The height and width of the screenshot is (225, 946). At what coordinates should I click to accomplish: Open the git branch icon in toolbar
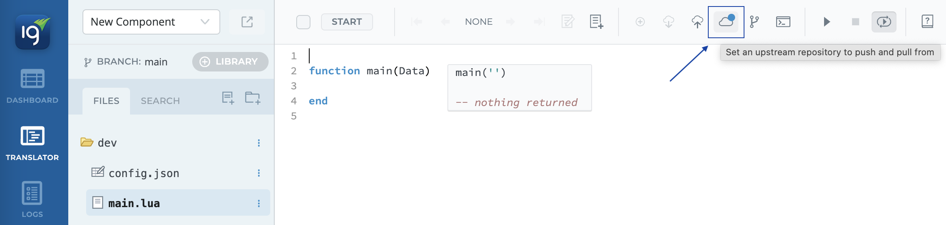click(x=754, y=22)
